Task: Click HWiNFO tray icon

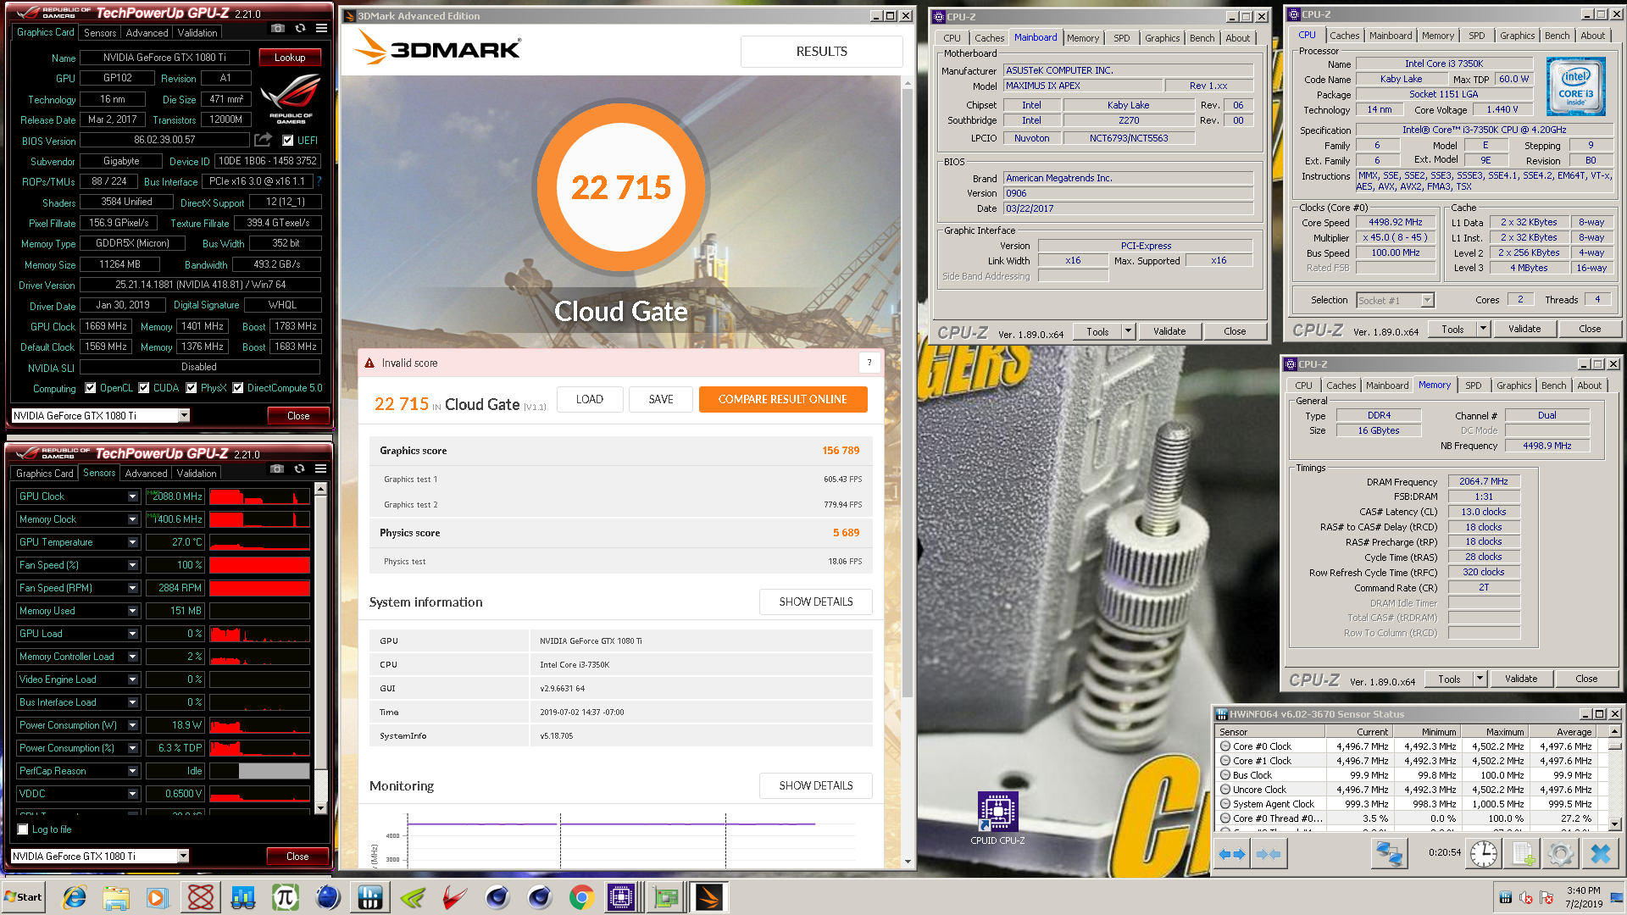Action: point(1506,897)
